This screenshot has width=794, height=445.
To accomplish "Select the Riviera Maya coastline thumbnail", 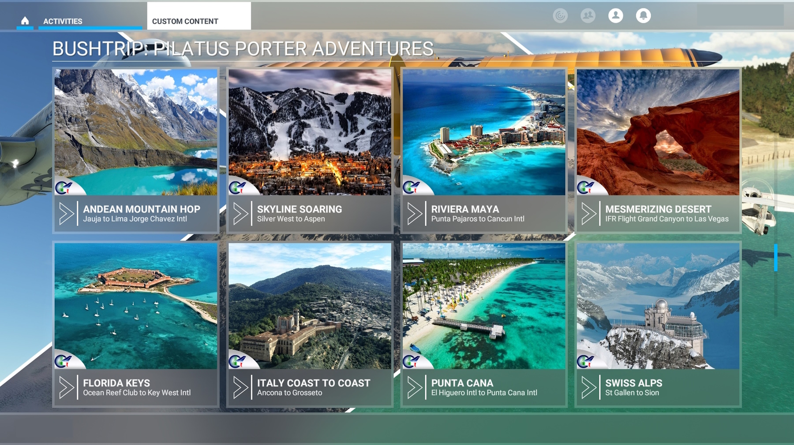I will [x=484, y=132].
